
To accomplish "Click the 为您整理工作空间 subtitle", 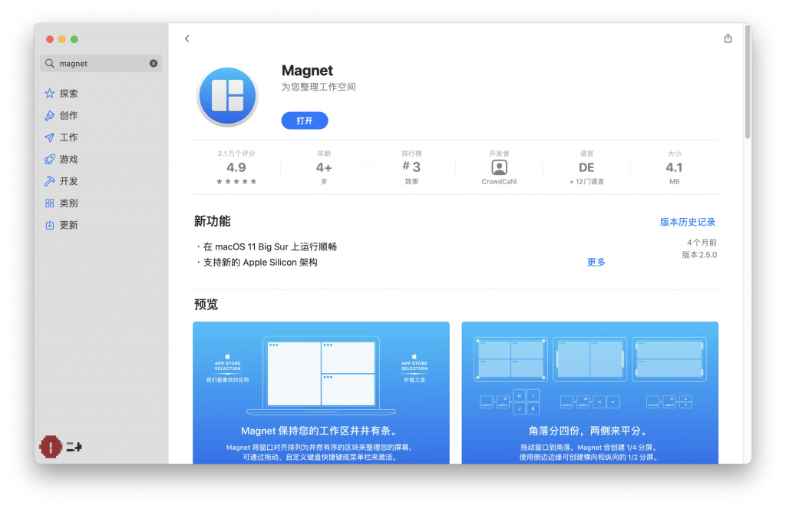I will click(319, 88).
